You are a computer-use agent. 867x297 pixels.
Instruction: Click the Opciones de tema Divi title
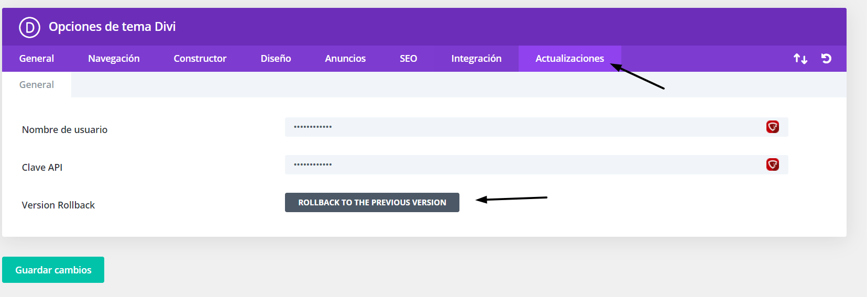[112, 27]
